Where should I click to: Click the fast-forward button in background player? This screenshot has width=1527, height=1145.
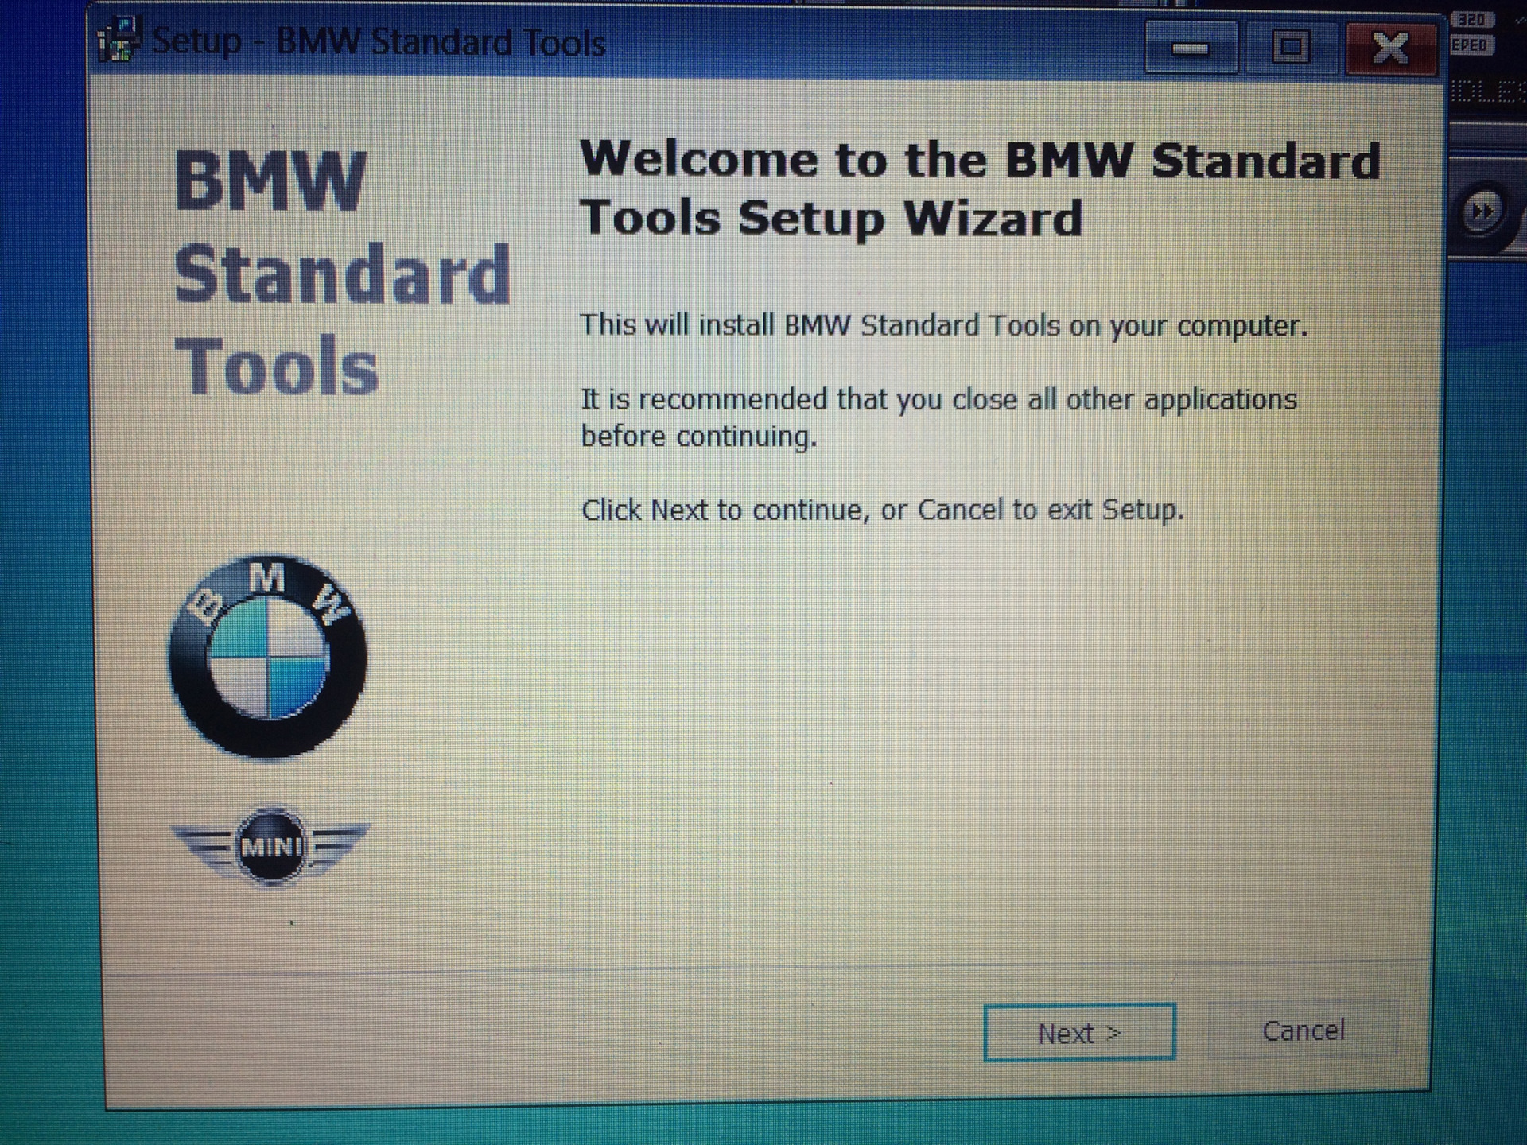pyautogui.click(x=1482, y=212)
